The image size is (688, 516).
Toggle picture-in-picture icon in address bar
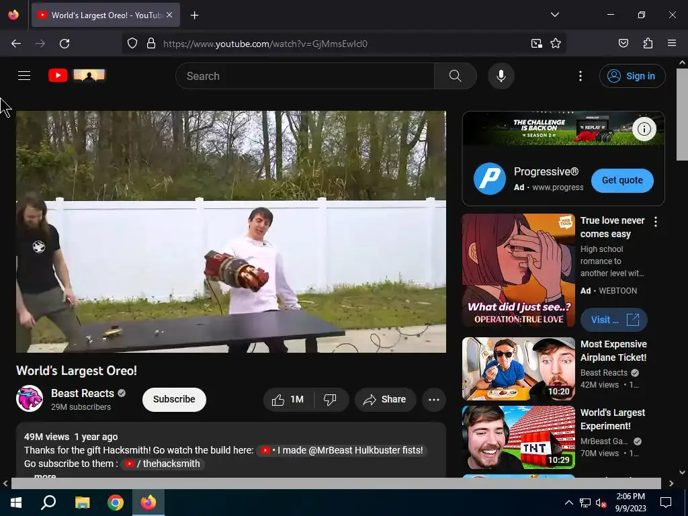(x=536, y=44)
